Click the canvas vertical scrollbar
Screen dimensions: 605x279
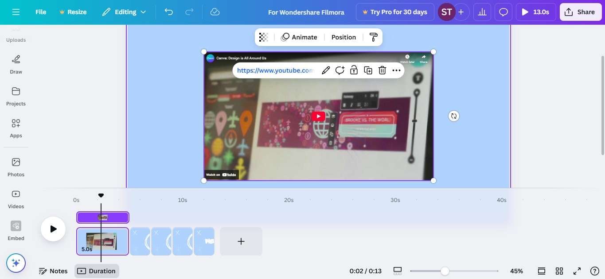(602, 105)
